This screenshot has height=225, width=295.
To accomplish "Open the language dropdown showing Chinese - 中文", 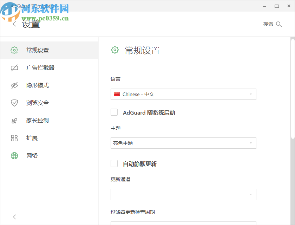I will (183, 94).
